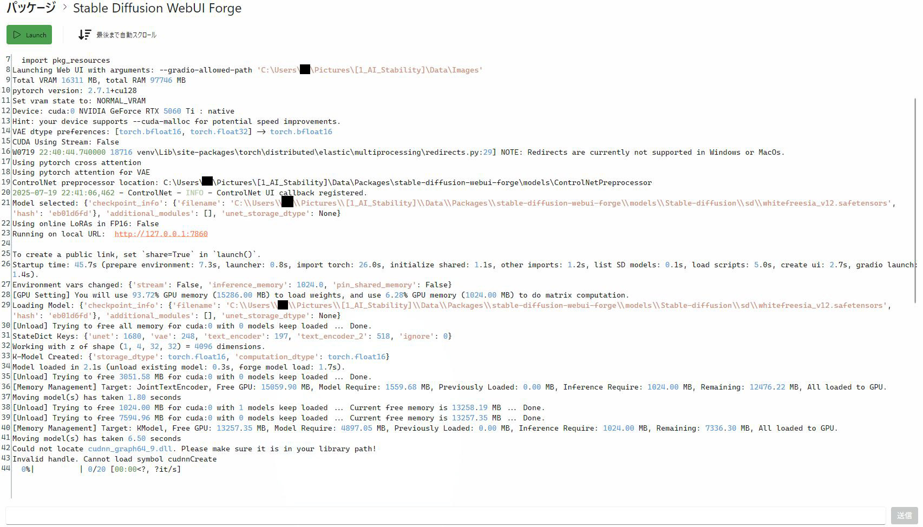Viewport: 923px width, 527px height.
Task: Click the 'Startup time: 45.7s' line
Action: 464,269
